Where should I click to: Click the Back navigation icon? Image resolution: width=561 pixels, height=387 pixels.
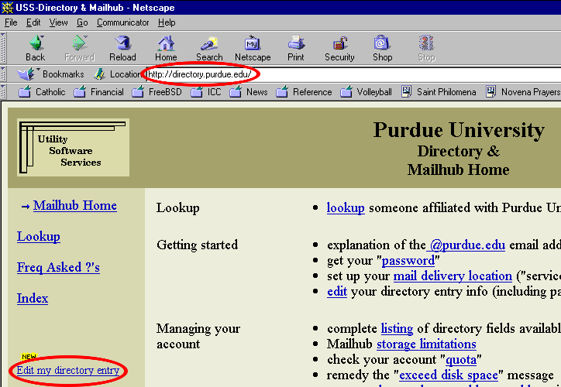click(36, 43)
